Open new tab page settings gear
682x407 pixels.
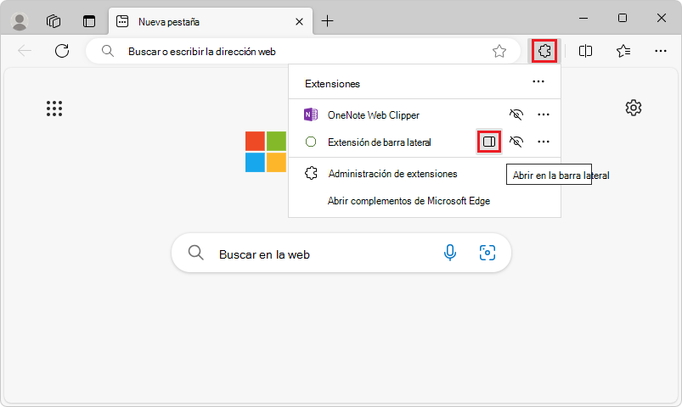click(634, 108)
